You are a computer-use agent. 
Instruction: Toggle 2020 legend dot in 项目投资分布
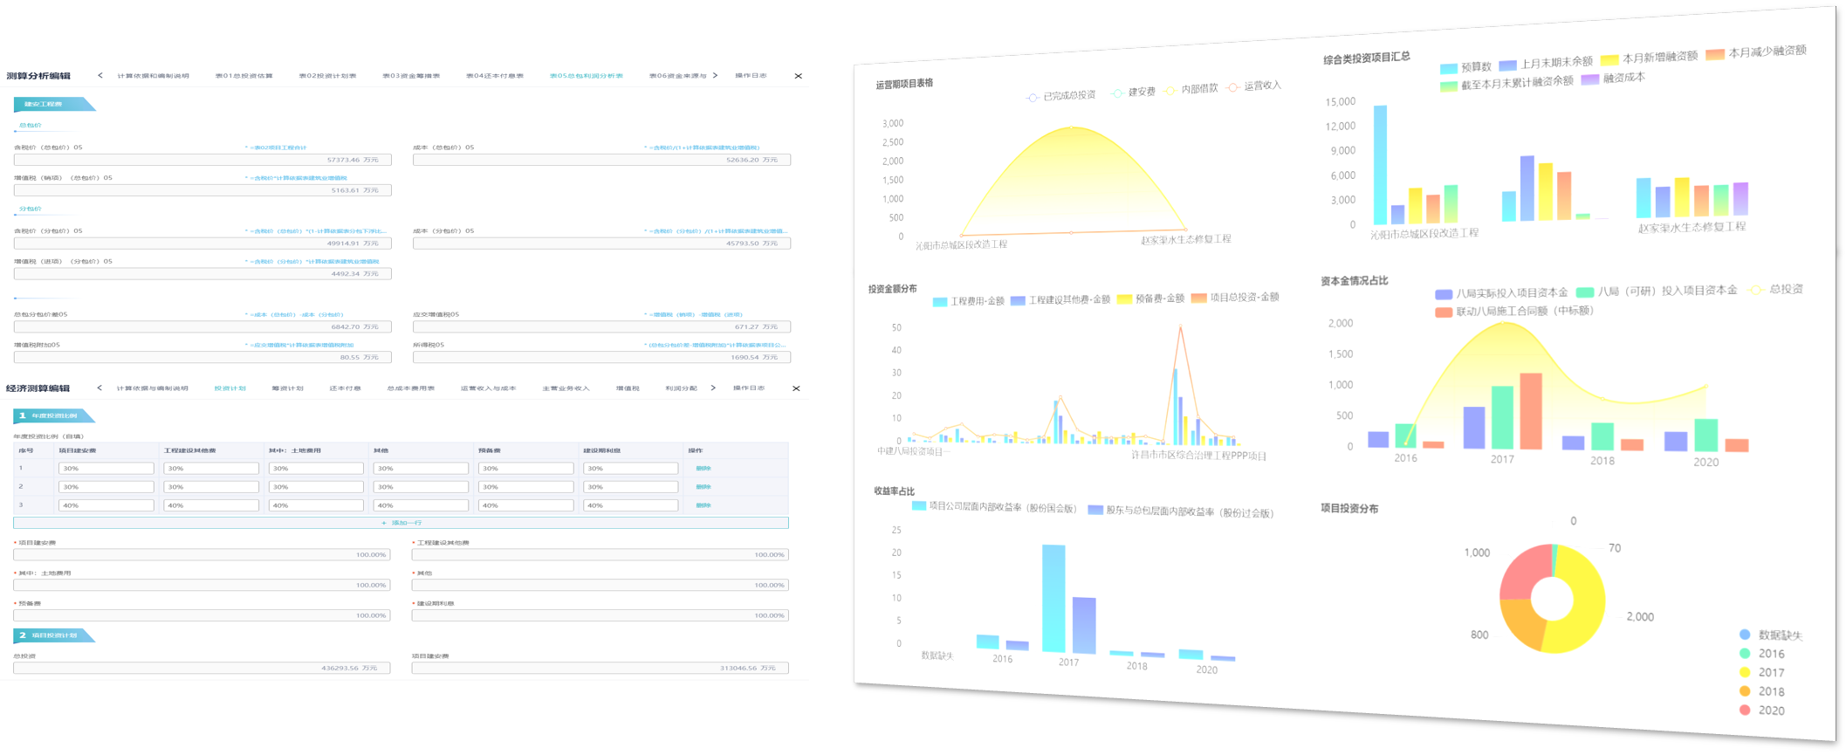tap(1745, 710)
